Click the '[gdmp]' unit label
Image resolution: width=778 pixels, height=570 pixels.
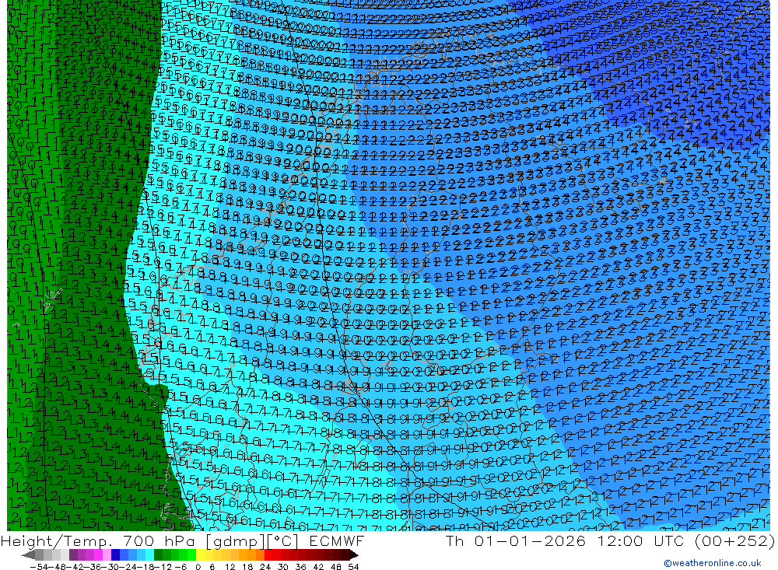coord(235,541)
